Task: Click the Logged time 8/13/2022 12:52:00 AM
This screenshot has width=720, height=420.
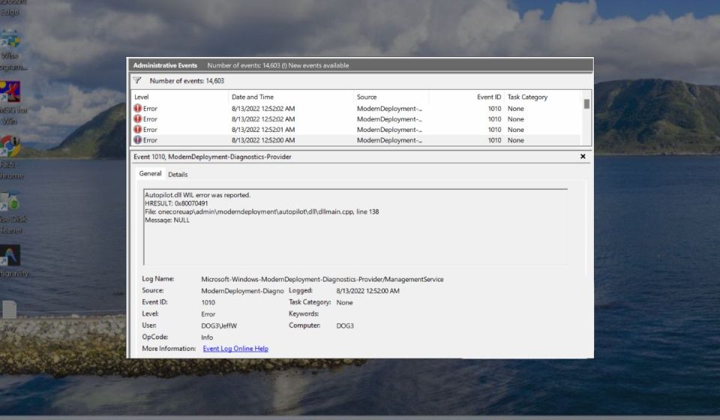Action: (x=367, y=291)
